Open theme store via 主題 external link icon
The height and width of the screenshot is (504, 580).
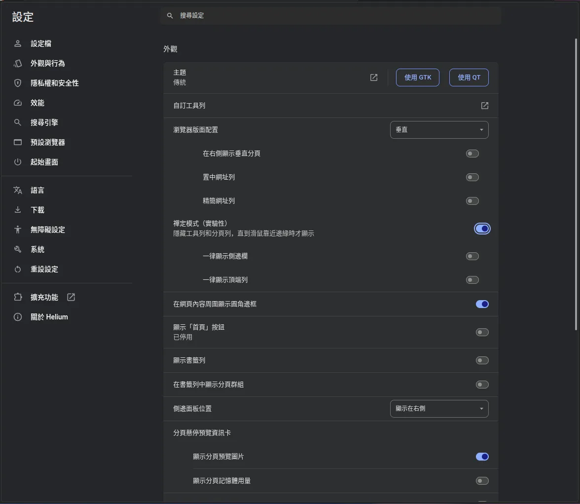(x=374, y=78)
